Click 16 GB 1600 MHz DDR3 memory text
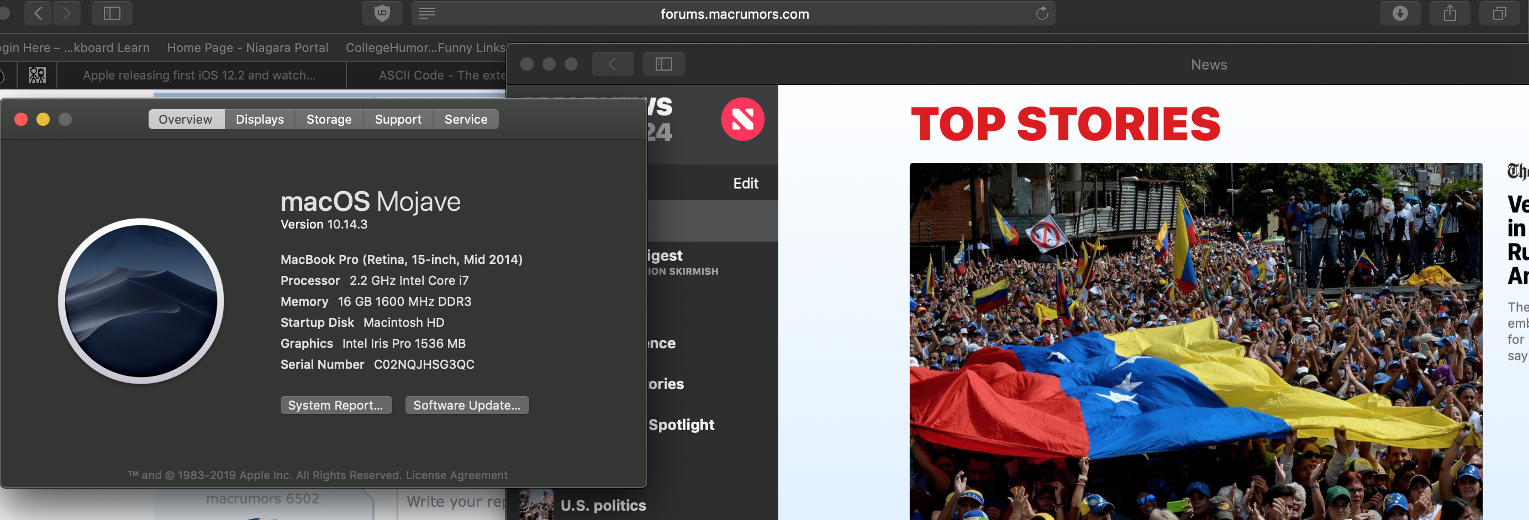 (404, 301)
